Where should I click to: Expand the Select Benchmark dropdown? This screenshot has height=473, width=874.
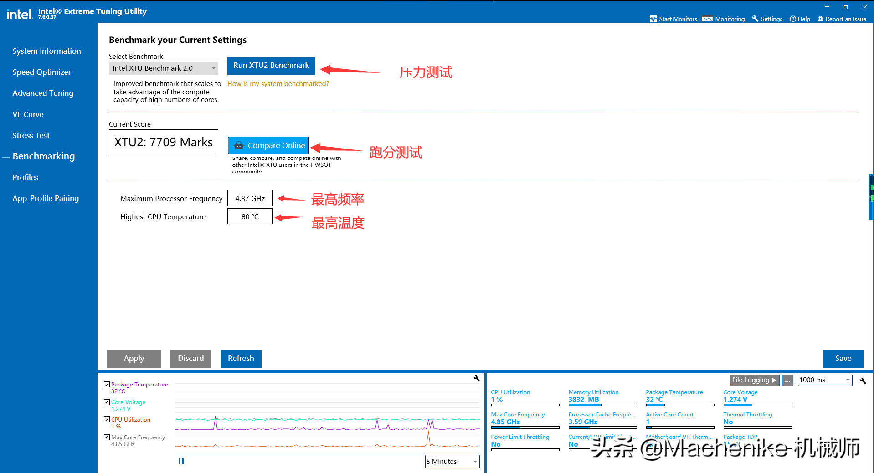pyautogui.click(x=163, y=68)
